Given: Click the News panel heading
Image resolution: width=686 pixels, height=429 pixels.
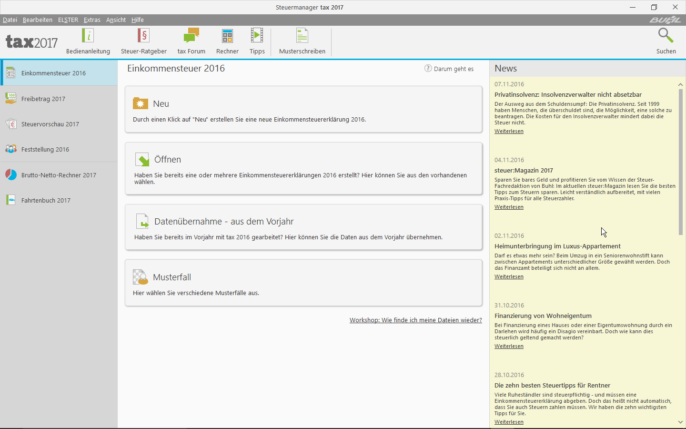Looking at the screenshot, I should point(505,68).
